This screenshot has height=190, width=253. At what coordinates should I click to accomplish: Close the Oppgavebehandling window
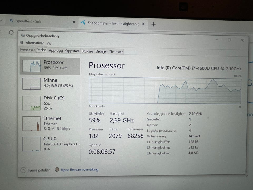pyautogui.click(x=242, y=40)
